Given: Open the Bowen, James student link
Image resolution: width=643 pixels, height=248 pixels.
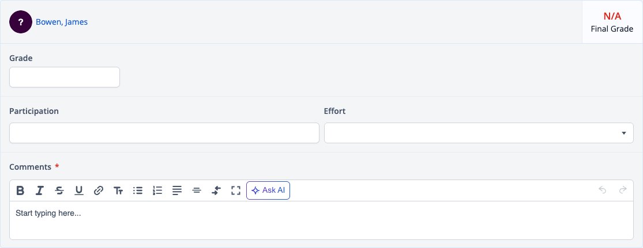Looking at the screenshot, I should [62, 22].
